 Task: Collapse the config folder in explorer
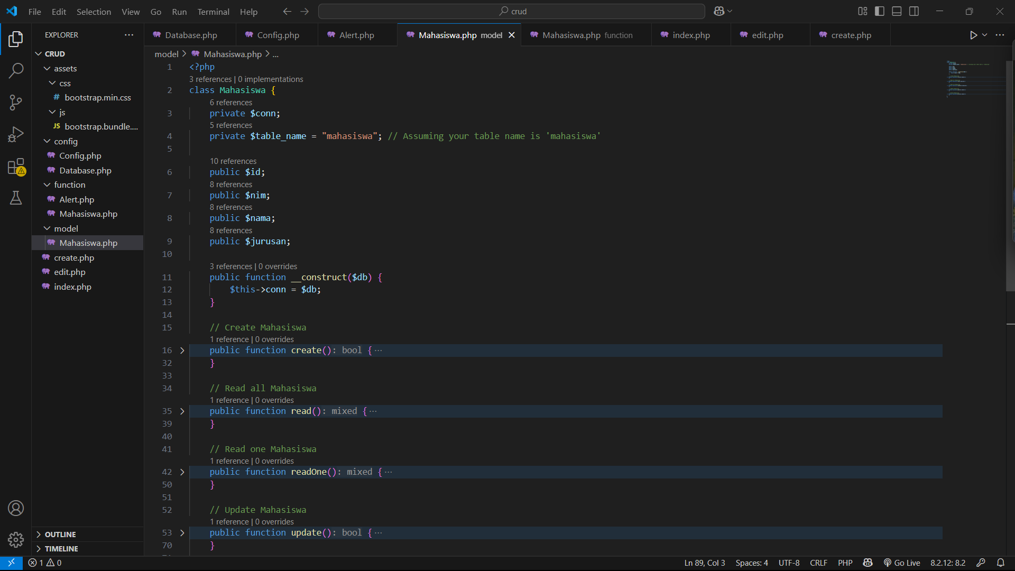66,141
